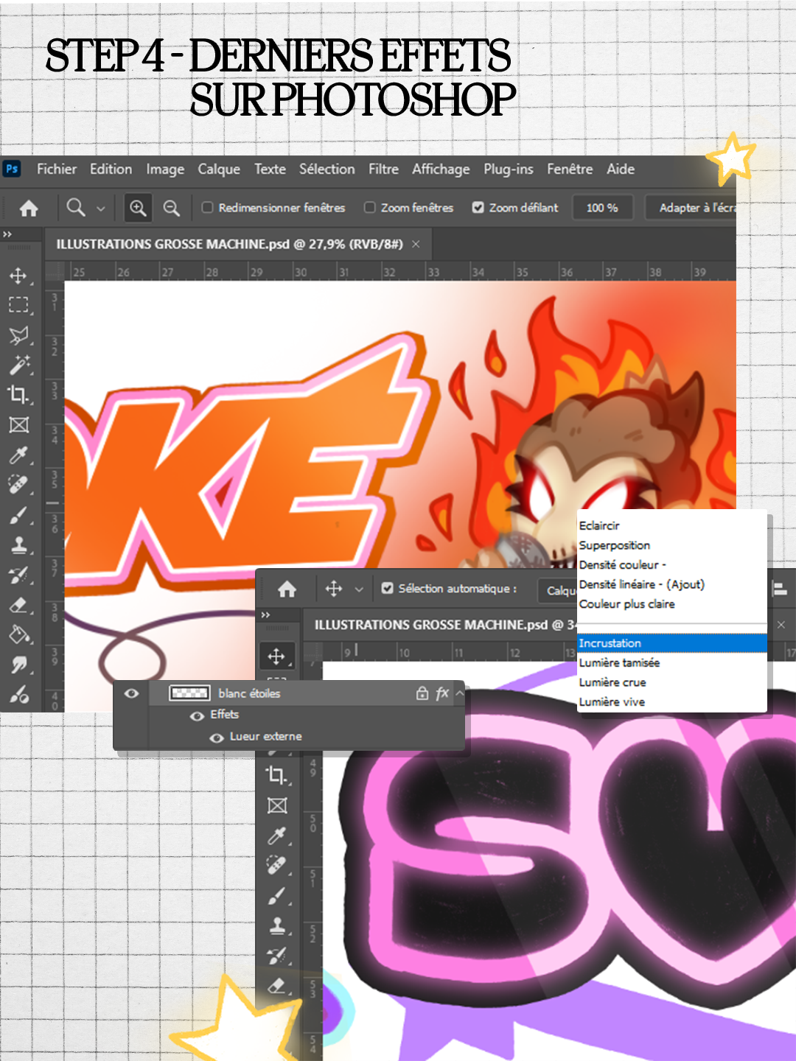Select the Dodge tool at the toolbar bottom
The width and height of the screenshot is (796, 1061).
tap(18, 694)
